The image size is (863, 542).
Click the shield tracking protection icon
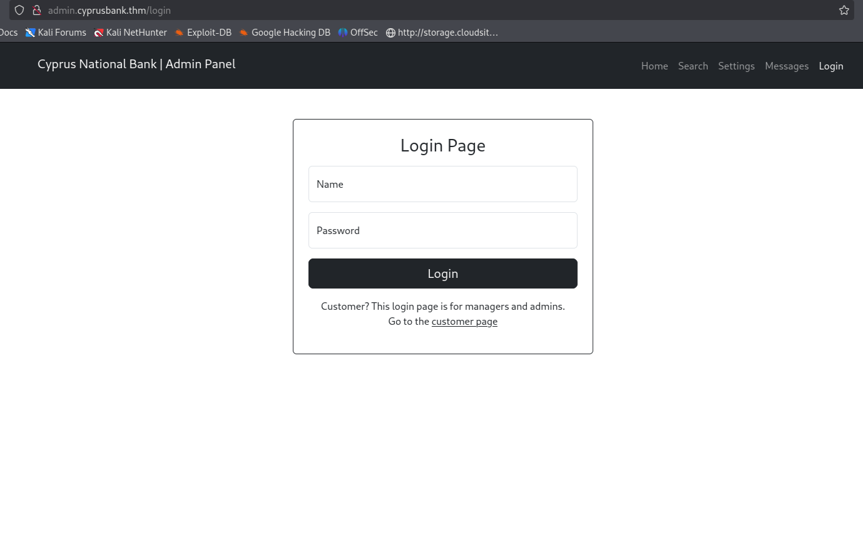[19, 10]
